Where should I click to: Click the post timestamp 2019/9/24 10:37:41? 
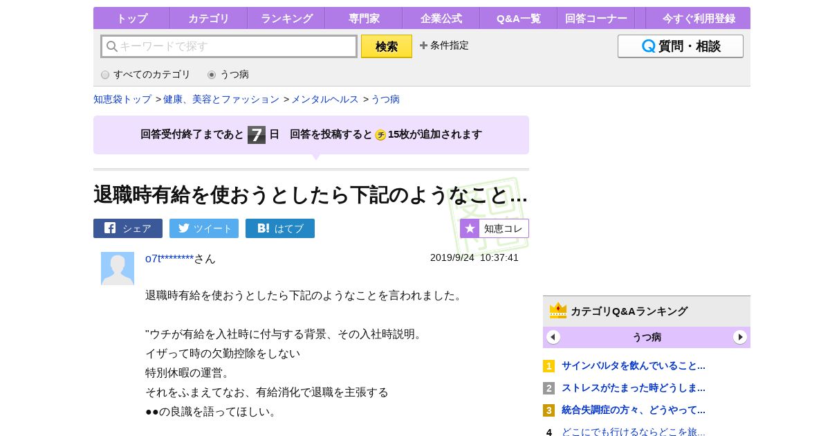(474, 257)
